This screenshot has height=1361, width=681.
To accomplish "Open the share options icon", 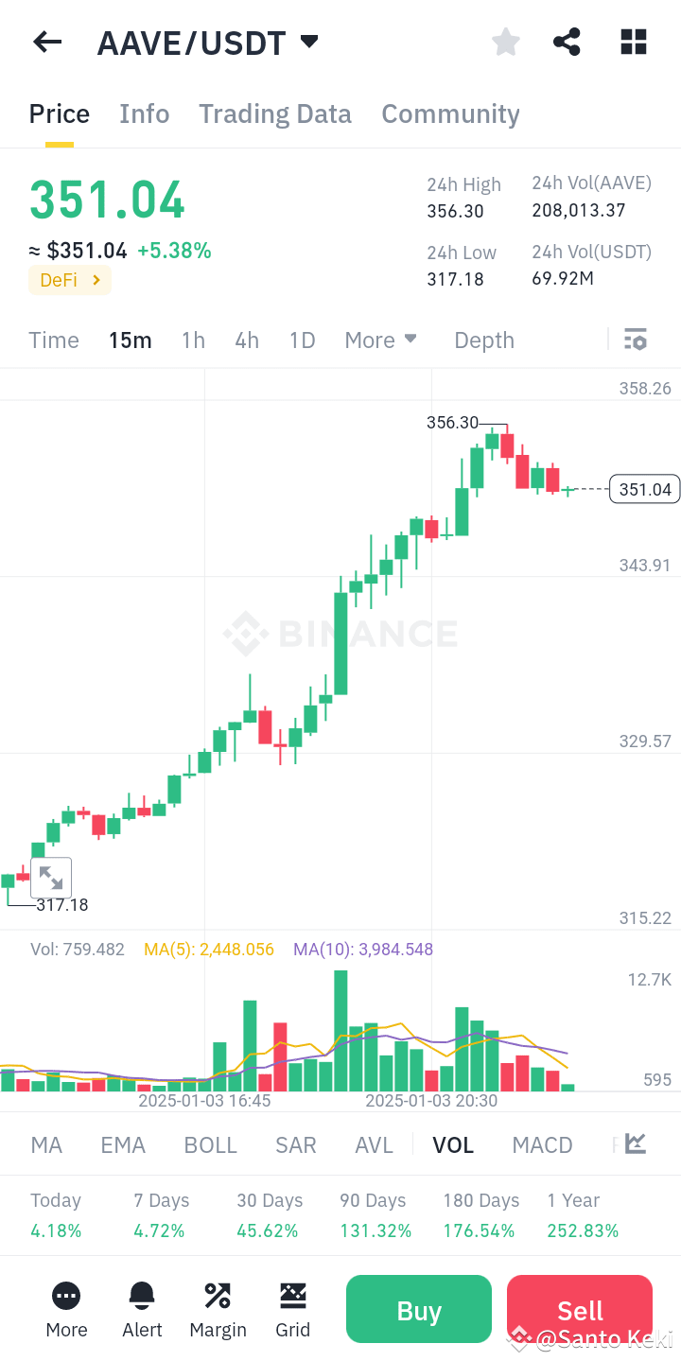I will point(567,42).
